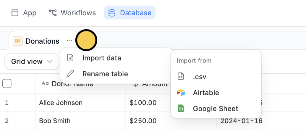The width and height of the screenshot is (306, 130).
Task: Switch to the Workflows tab
Action: [72, 13]
